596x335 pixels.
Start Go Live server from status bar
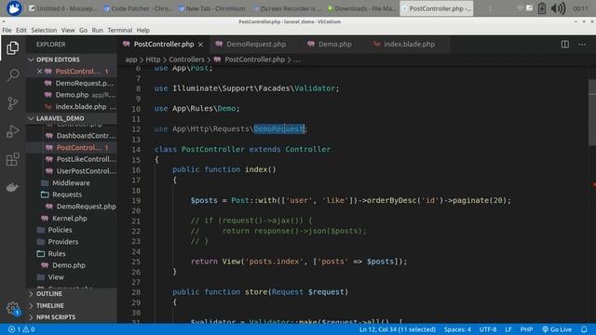(x=557, y=329)
